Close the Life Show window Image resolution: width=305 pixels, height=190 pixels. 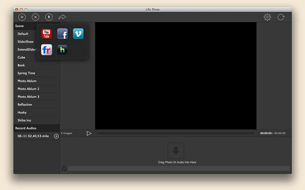(x=17, y=9)
